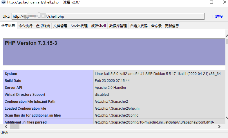Click inside the URL input field
Viewport: 228px width, 138px height.
click(x=108, y=16)
